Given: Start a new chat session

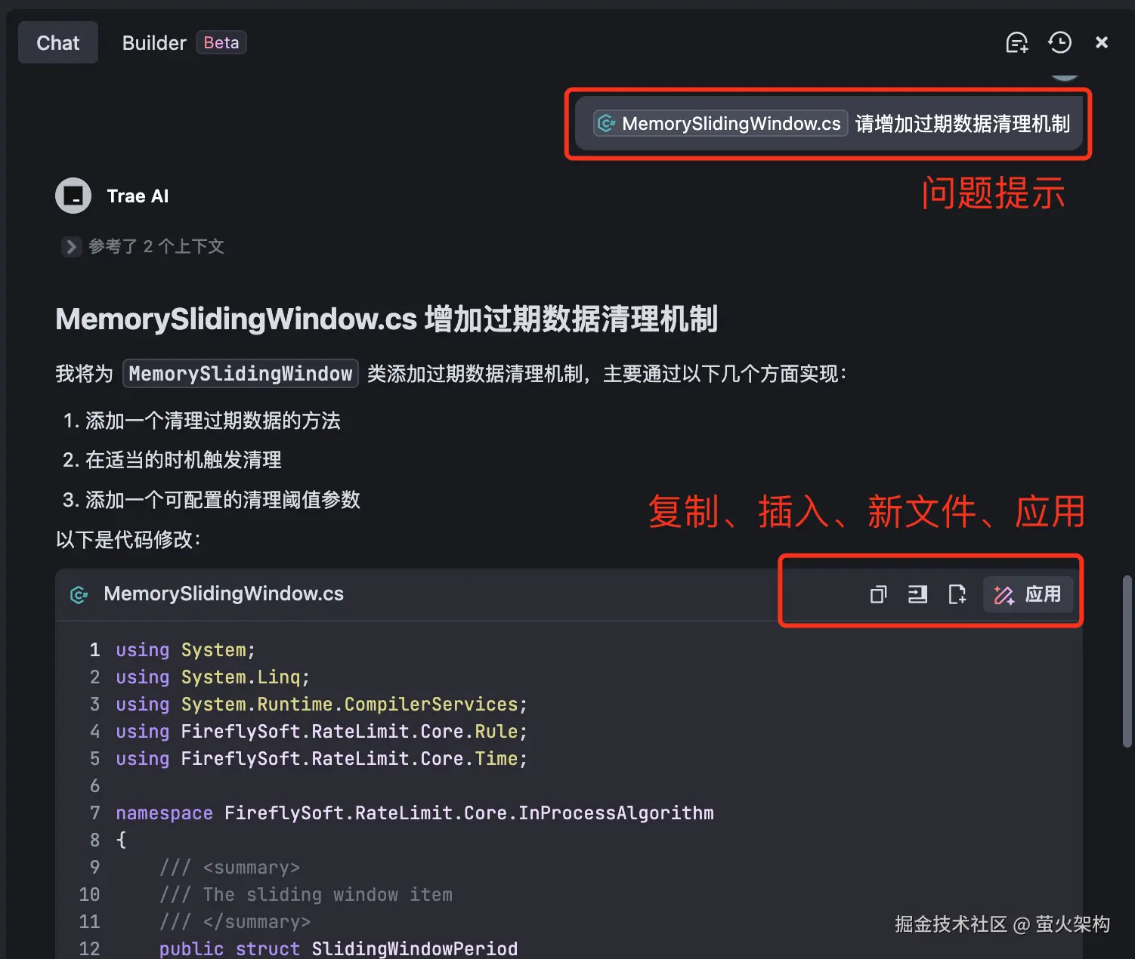Looking at the screenshot, I should coord(1017,43).
